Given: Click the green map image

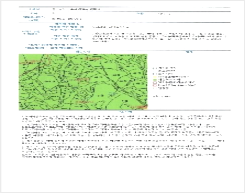Looking at the screenshot, I should click(x=83, y=82).
